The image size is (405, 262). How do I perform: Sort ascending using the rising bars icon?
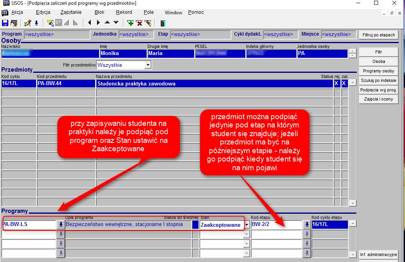pos(67,23)
